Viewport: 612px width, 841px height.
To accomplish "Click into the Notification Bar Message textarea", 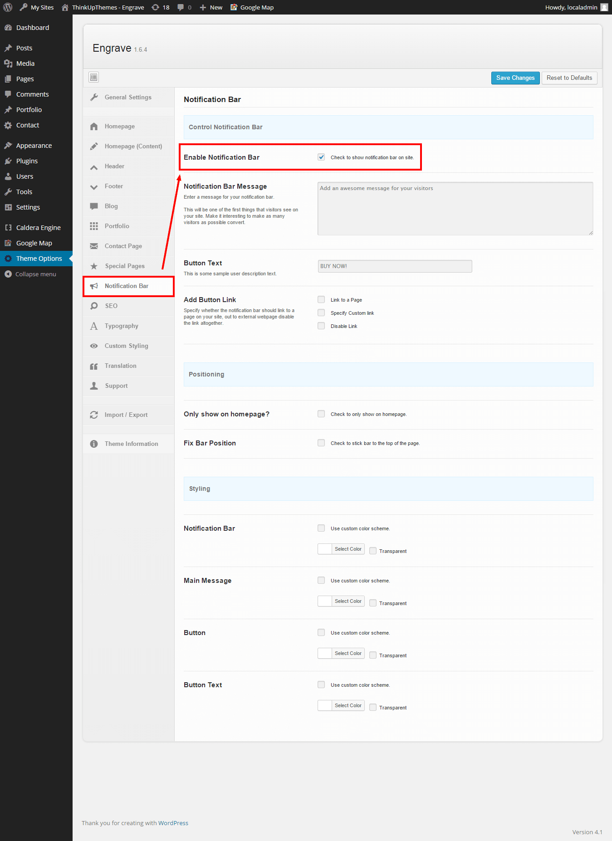I will 455,209.
